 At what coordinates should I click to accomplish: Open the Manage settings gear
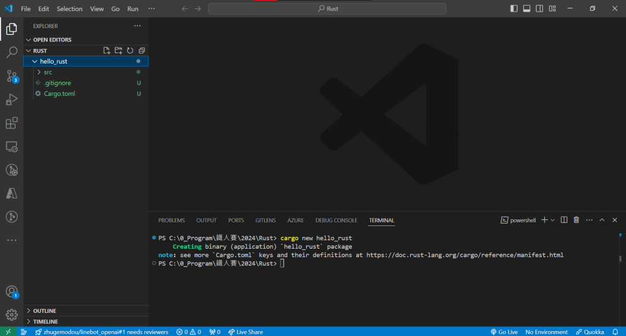(12, 315)
